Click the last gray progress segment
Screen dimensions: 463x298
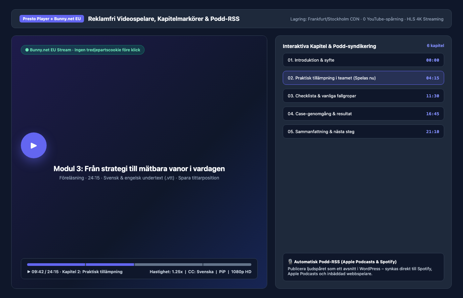tap(227, 265)
